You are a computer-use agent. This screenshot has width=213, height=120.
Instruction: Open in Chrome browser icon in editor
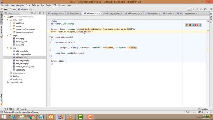(187, 25)
